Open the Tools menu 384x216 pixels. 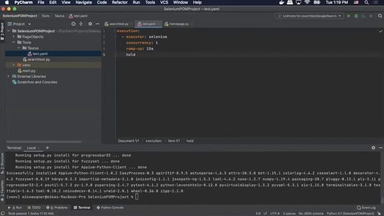(x=150, y=2)
